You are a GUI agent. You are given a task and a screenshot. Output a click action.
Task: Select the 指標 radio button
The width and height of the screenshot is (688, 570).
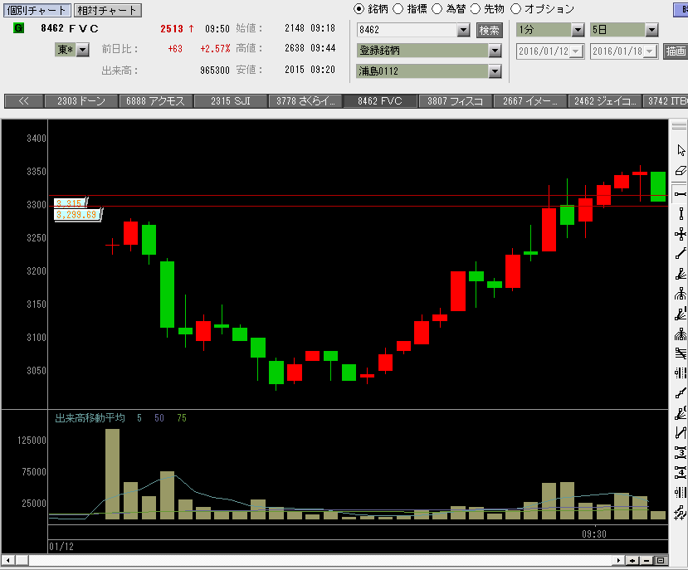click(x=398, y=9)
